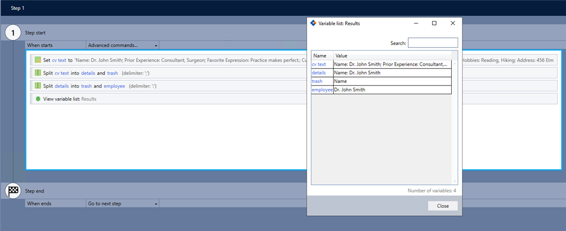The height and width of the screenshot is (231, 566).
Task: Sort by the Name column header
Action: 320,55
